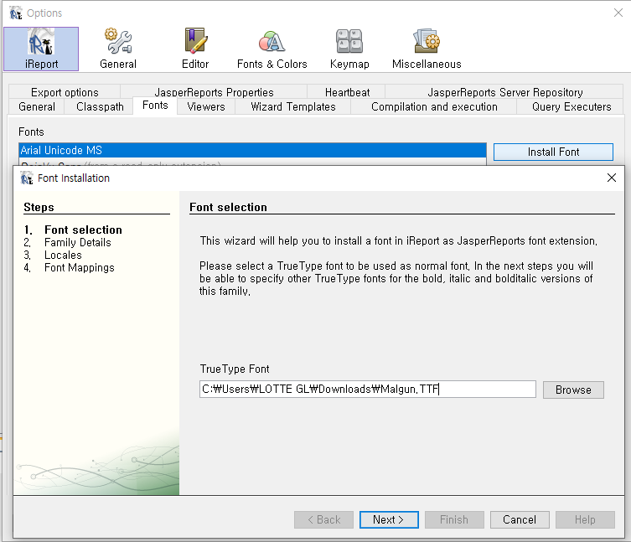Open the Heartbeat tab
The height and width of the screenshot is (542, 631).
347,92
